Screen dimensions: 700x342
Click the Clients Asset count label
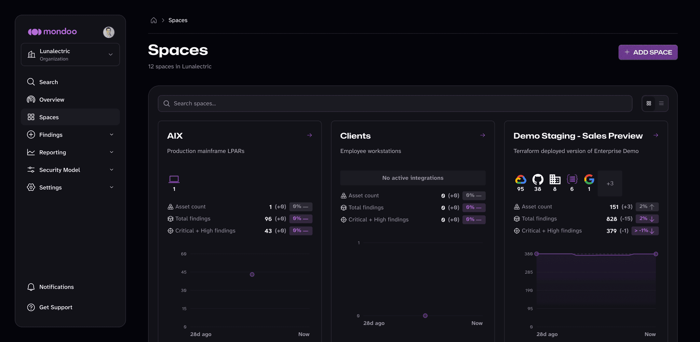tap(364, 196)
